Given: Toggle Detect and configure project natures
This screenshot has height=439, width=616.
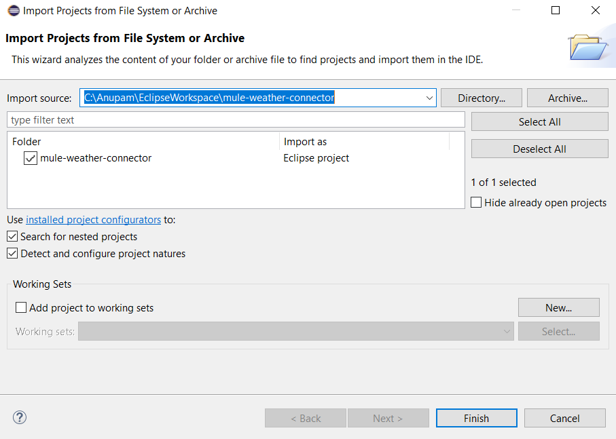Looking at the screenshot, I should (13, 254).
